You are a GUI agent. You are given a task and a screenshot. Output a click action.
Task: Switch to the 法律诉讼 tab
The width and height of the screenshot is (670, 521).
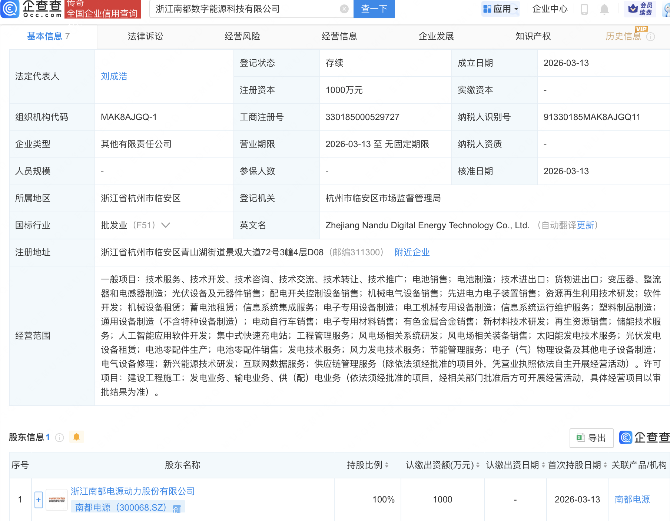pyautogui.click(x=145, y=36)
